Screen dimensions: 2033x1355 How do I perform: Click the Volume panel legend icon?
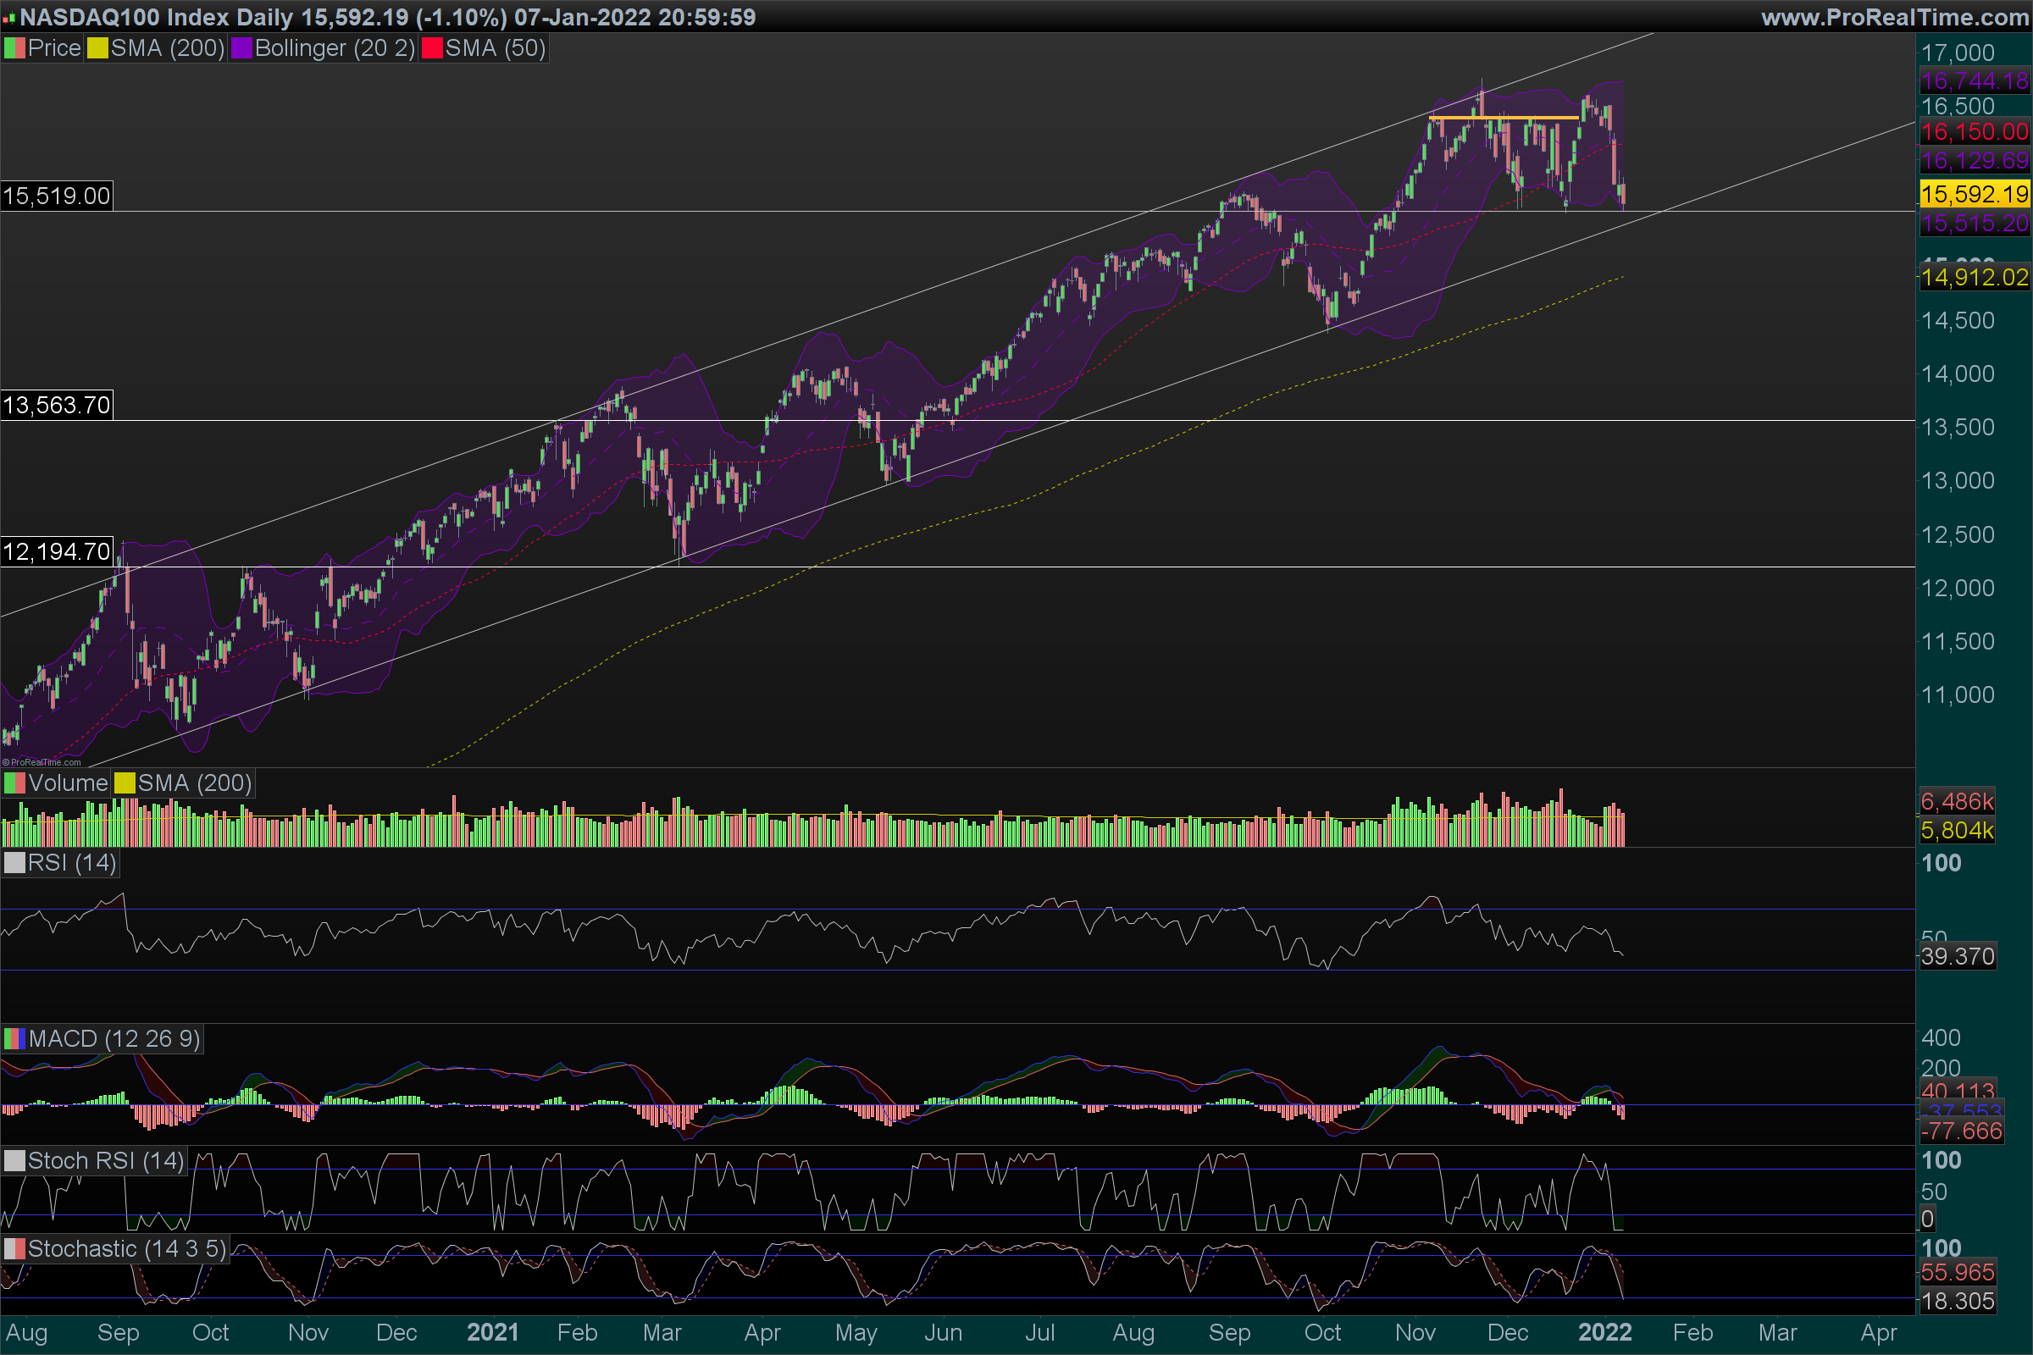14,783
